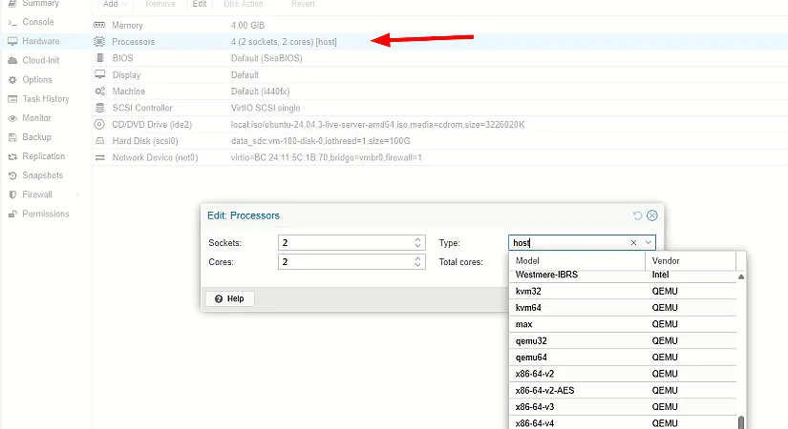
Task: Select the Display hardware row
Action: point(439,74)
